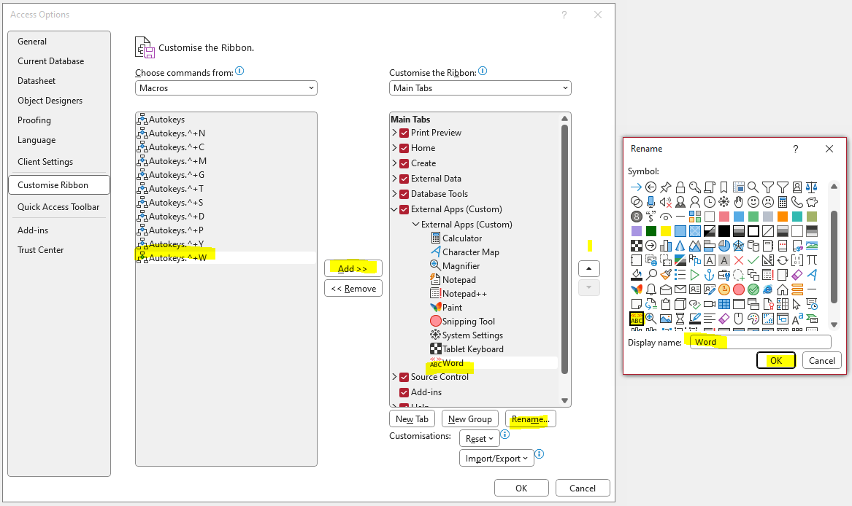This screenshot has width=852, height=506.
Task: Pick the smiley face symbol
Action: point(753,202)
